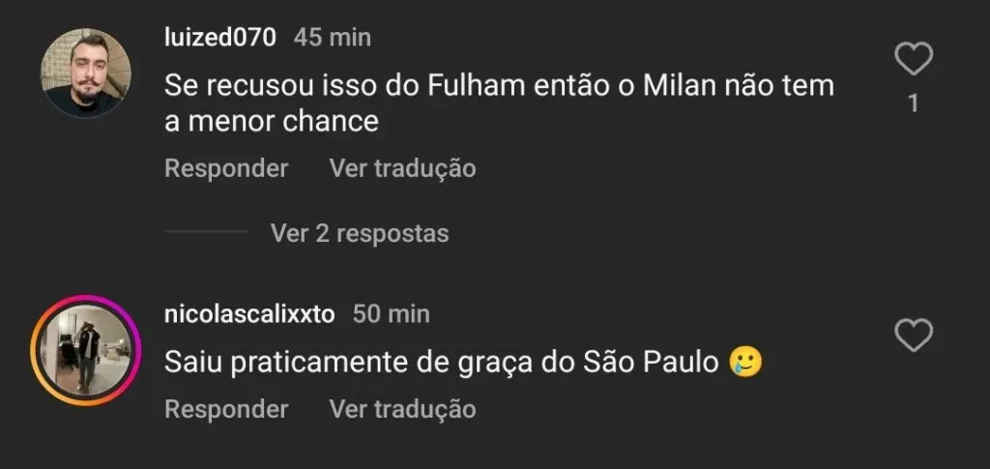Open the luized070 username link
The height and width of the screenshot is (469, 990).
(x=220, y=38)
